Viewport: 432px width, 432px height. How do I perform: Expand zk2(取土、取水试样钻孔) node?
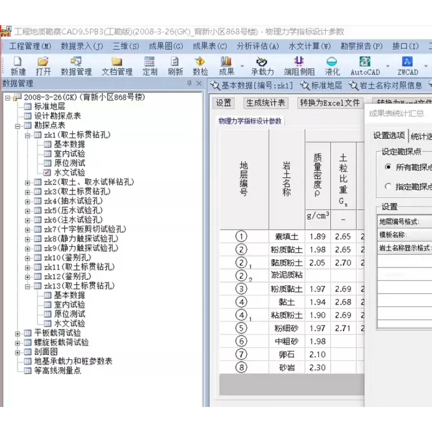point(27,183)
